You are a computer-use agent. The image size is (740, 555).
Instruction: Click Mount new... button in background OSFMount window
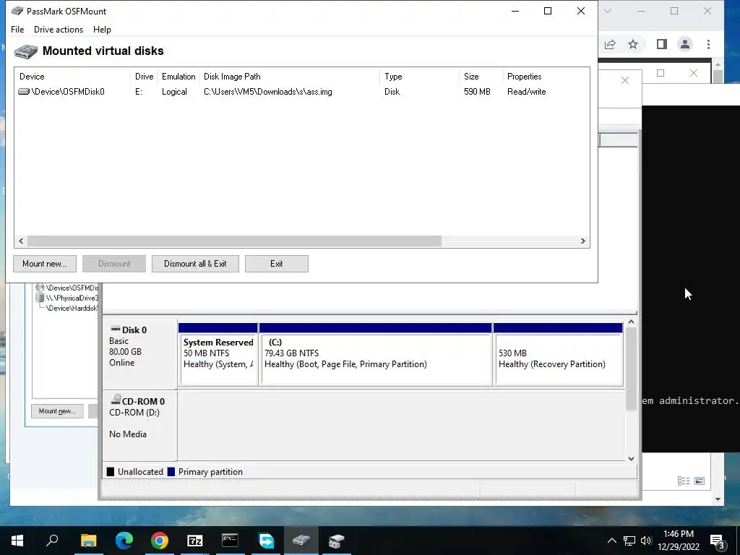coord(57,411)
